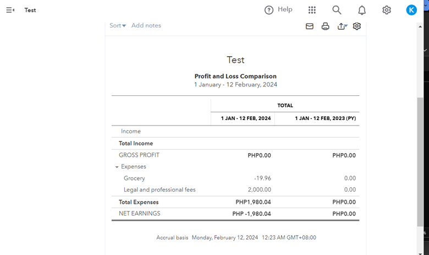The image size is (429, 255).
Task: Open the apps grid launcher
Action: (x=312, y=10)
